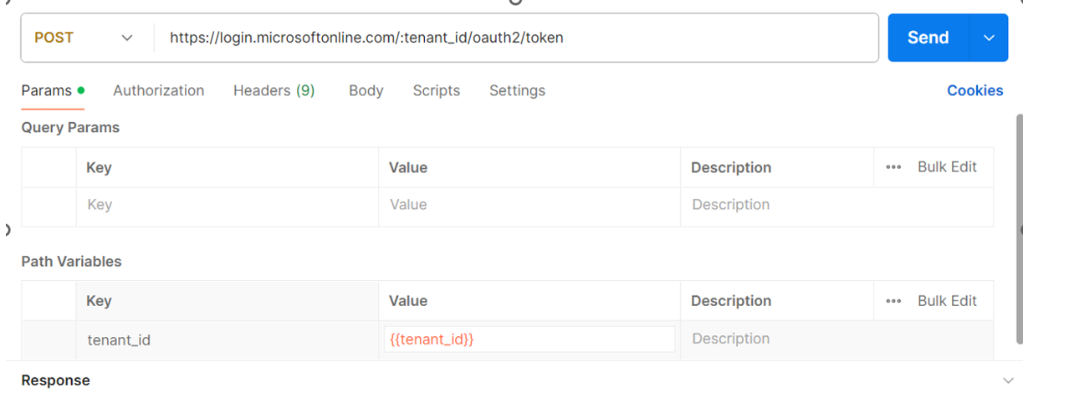1069x408 pixels.
Task: Click the Query Params Value input
Action: [529, 205]
